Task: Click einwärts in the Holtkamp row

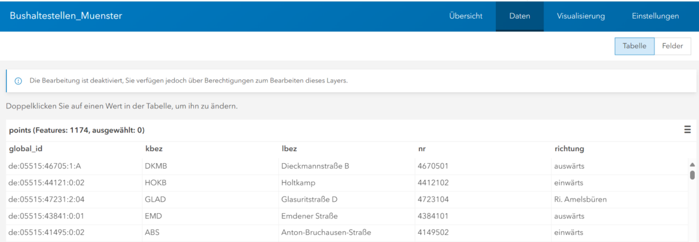Action: [619, 183]
